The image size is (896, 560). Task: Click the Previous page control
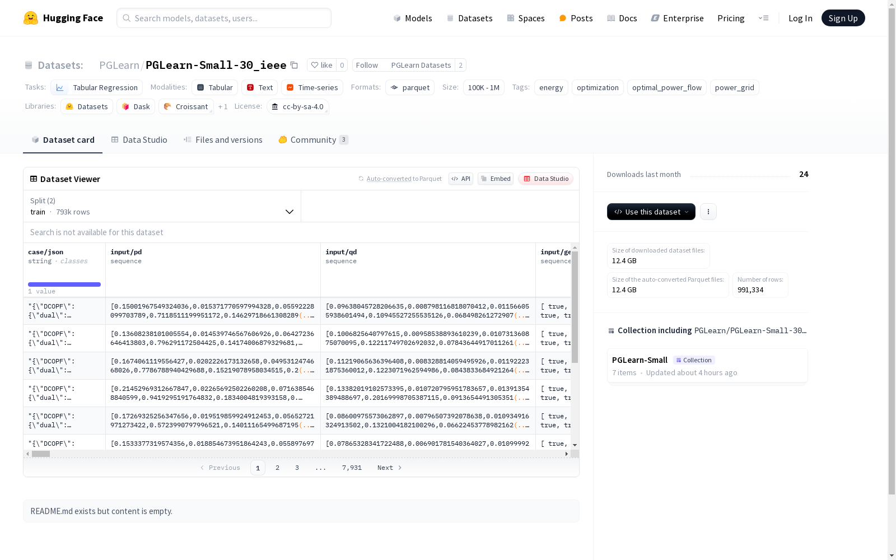(x=220, y=468)
